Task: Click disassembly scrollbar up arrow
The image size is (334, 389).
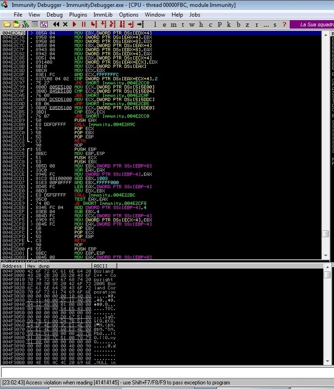Action: click(x=326, y=35)
